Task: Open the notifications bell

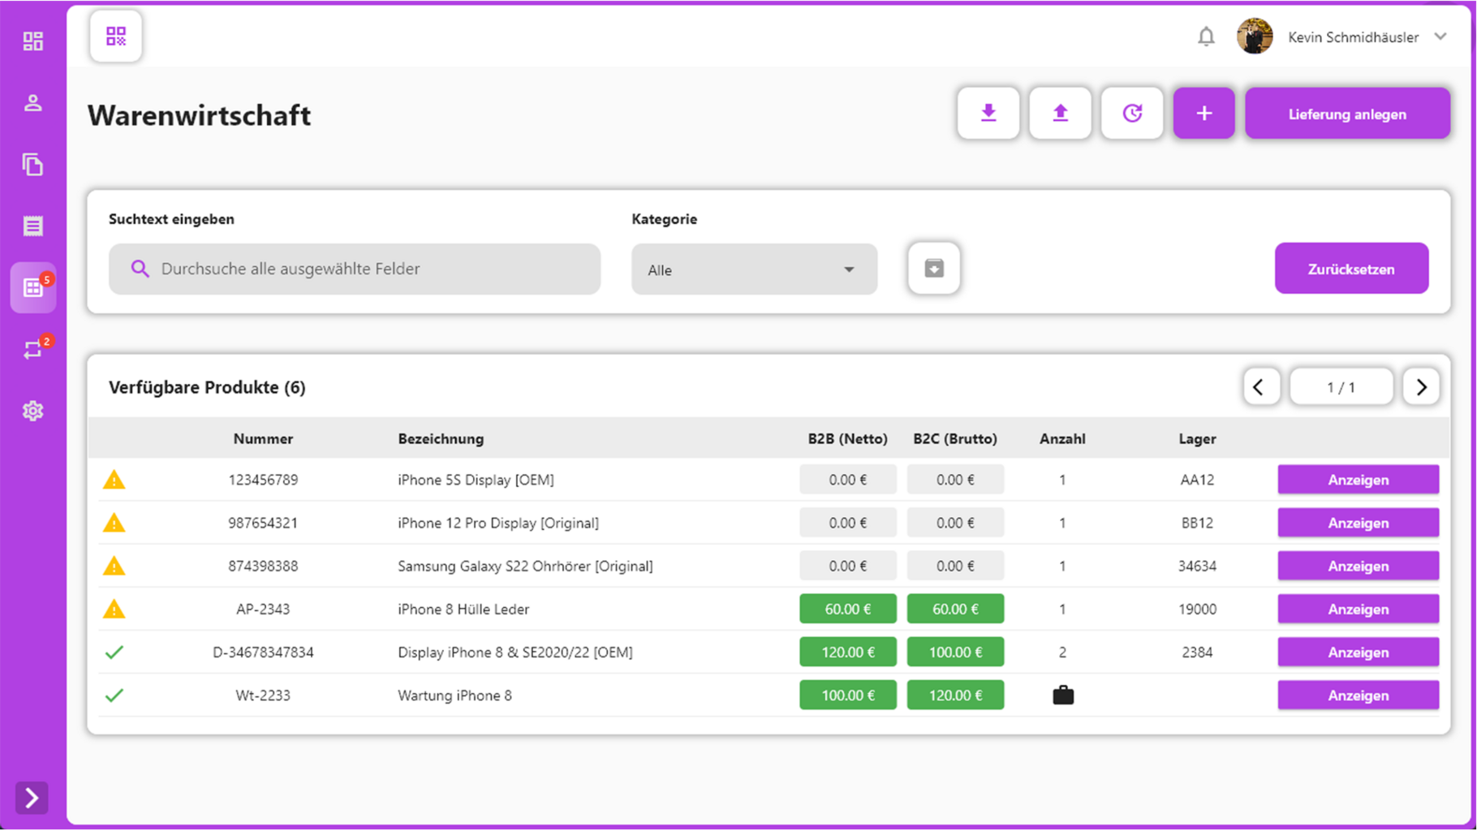Action: pos(1206,37)
